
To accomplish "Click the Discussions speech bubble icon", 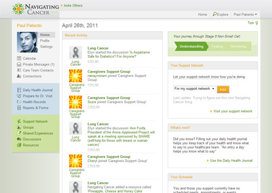I will [19, 139].
